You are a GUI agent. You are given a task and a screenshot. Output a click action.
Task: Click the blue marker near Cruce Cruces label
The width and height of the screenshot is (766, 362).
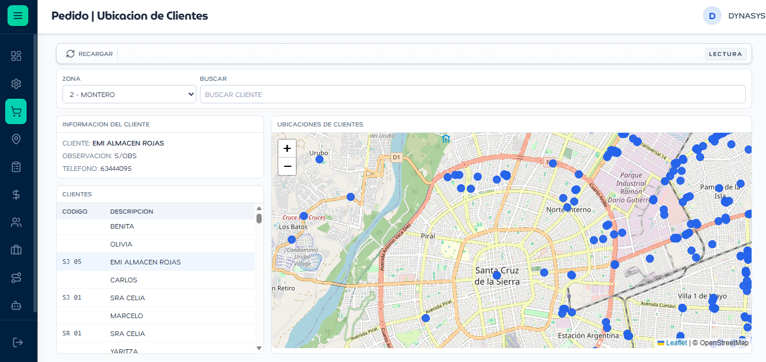coord(304,216)
